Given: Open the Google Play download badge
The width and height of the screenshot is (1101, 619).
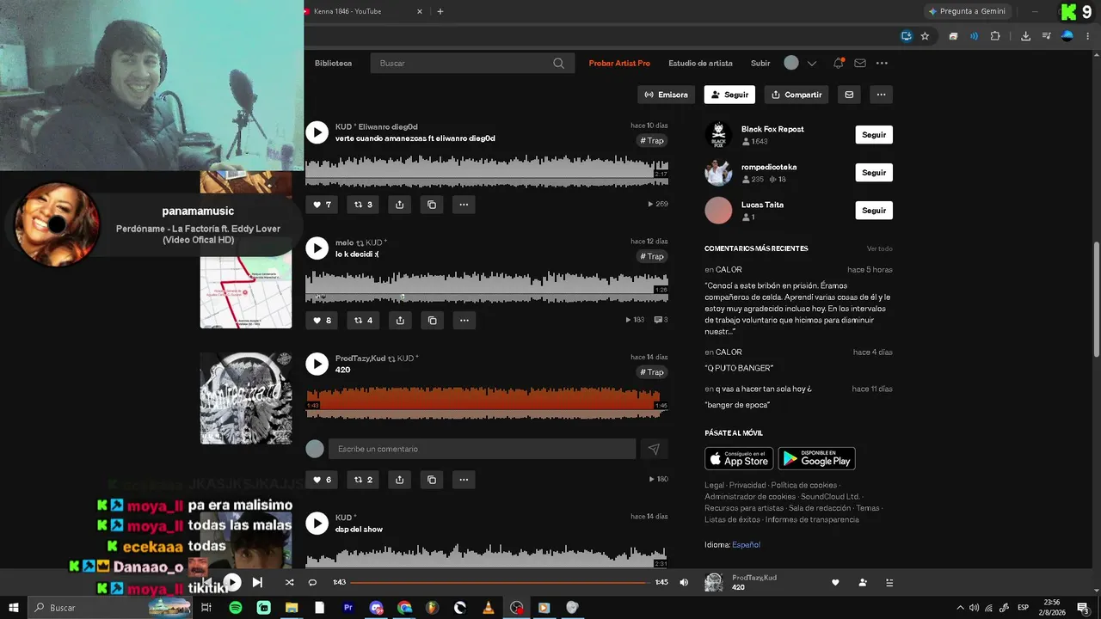Looking at the screenshot, I should (x=816, y=458).
